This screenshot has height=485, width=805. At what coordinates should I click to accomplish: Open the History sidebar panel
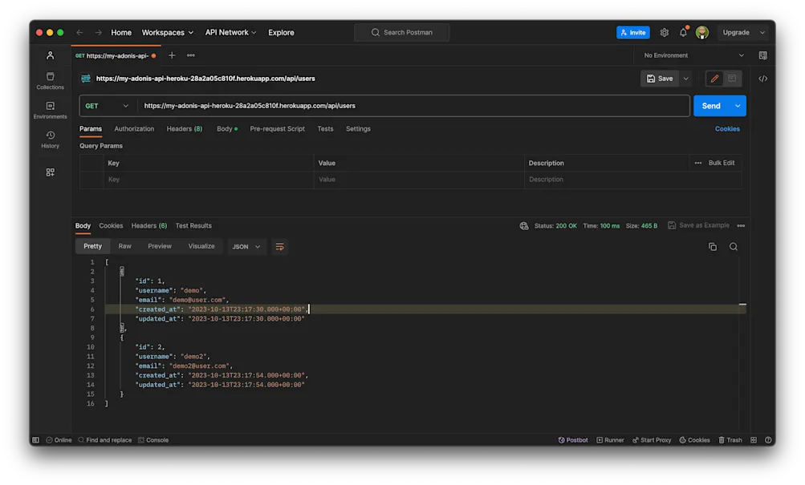(x=49, y=139)
